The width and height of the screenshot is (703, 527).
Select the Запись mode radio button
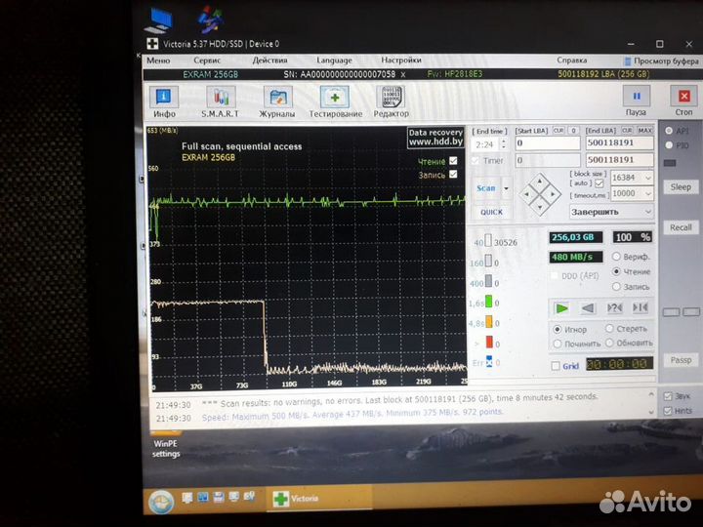tap(617, 287)
